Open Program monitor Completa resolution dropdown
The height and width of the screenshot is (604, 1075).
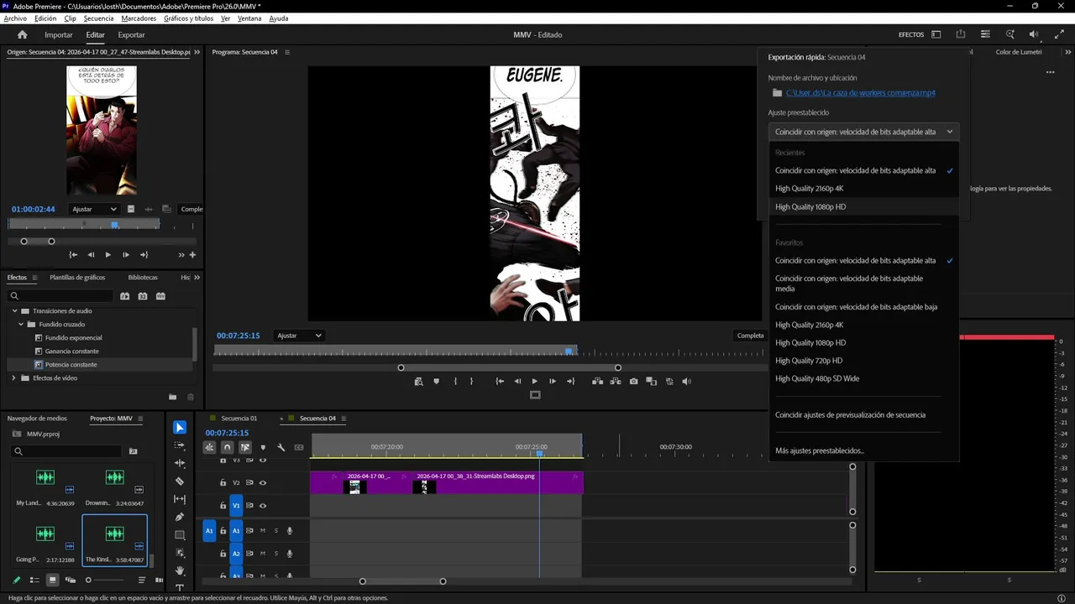click(750, 336)
